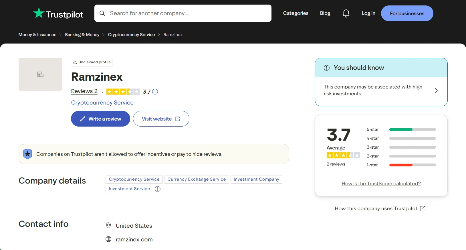
Task: Open How this company uses Trustpilot
Action: (x=376, y=208)
